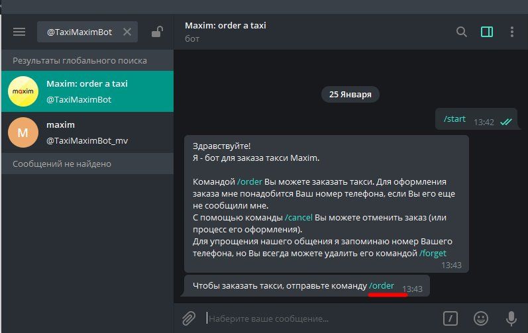Select the Maxim: order a taxi result
This screenshot has height=333, width=528.
click(x=87, y=91)
